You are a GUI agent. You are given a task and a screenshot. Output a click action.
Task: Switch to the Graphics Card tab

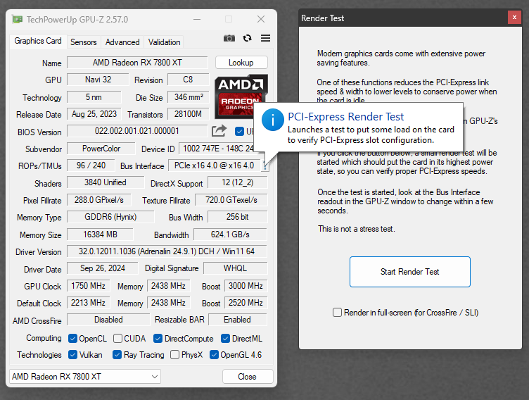(x=38, y=42)
